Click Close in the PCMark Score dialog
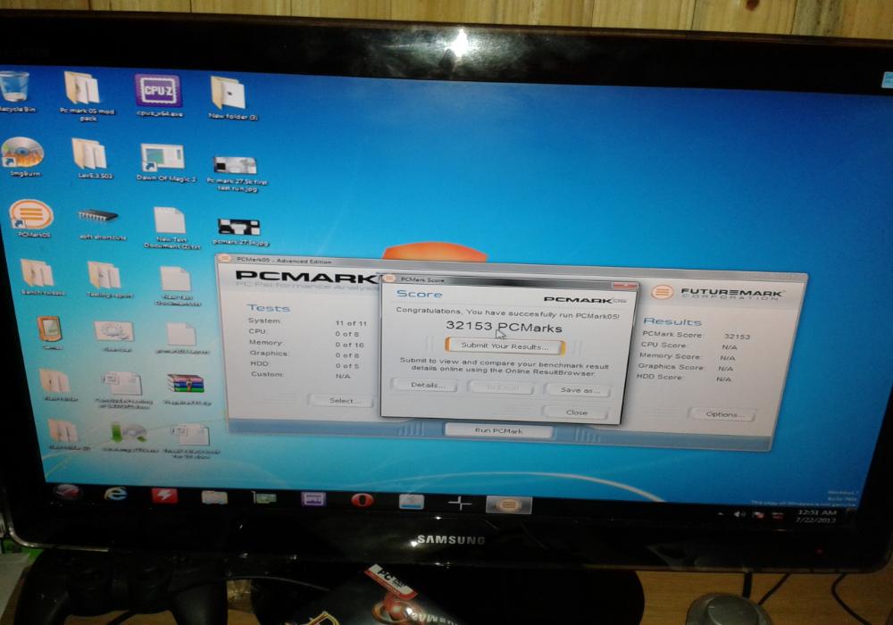The image size is (893, 625). click(x=576, y=412)
